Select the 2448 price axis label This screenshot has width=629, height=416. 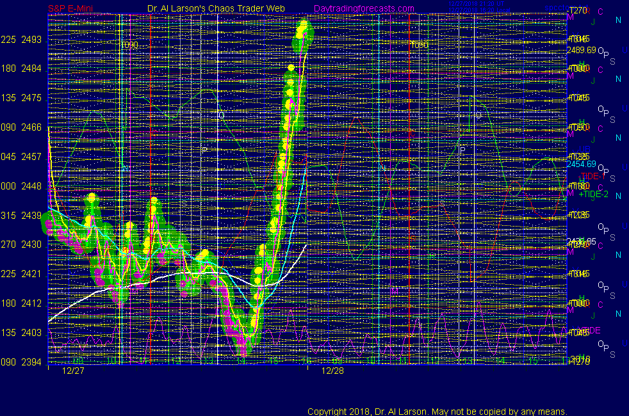pyautogui.click(x=31, y=186)
